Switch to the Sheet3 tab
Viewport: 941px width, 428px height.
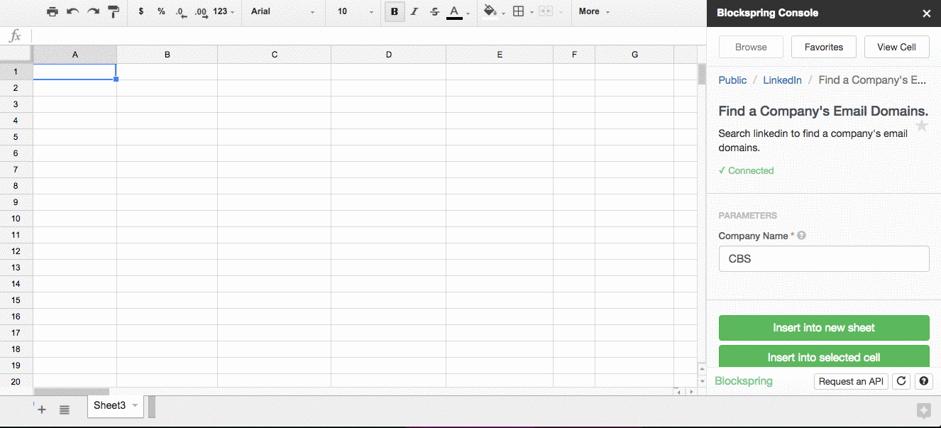point(109,405)
